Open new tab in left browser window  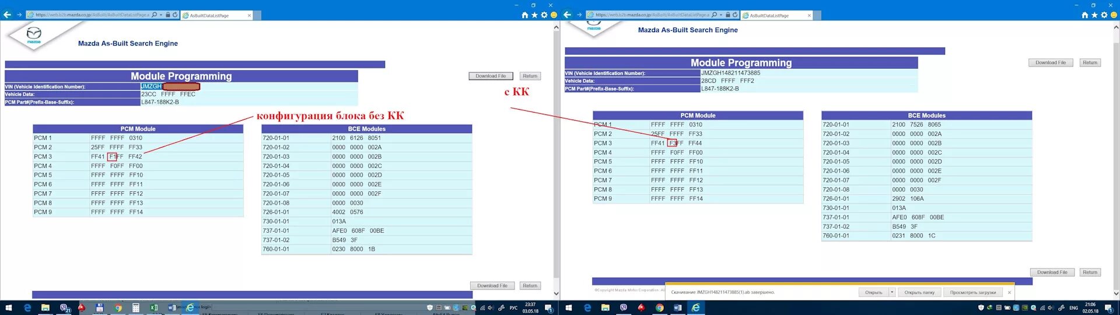258,15
